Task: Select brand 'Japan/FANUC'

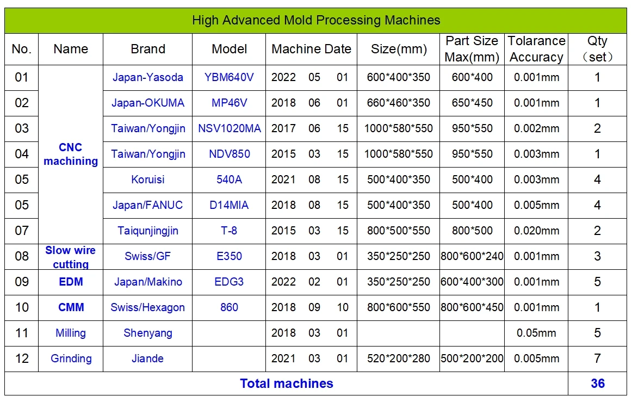Action: click(148, 205)
